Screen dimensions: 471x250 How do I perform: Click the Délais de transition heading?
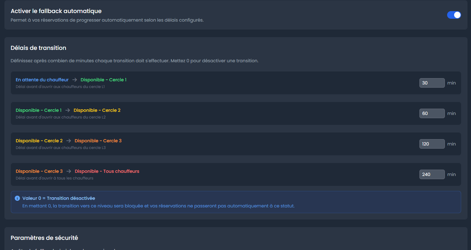click(x=39, y=48)
